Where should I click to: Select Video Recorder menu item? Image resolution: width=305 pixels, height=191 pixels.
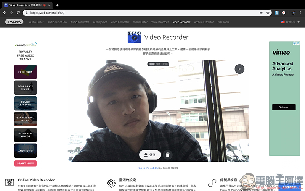[x=181, y=22]
